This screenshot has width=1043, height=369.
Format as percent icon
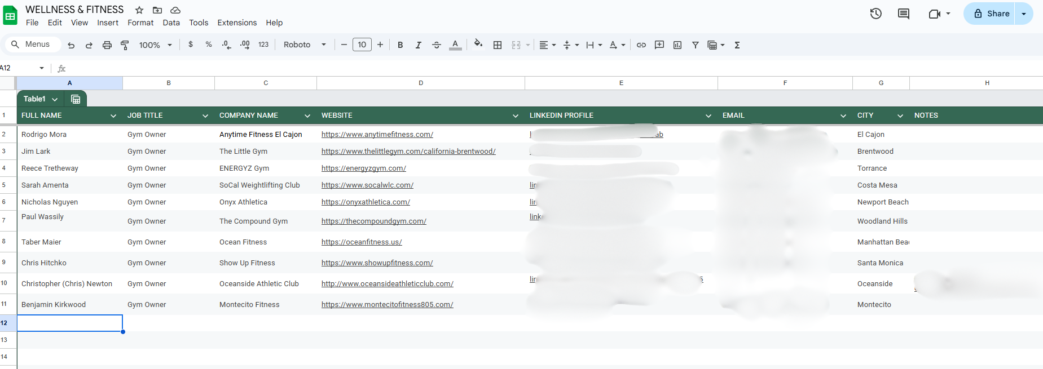(209, 45)
